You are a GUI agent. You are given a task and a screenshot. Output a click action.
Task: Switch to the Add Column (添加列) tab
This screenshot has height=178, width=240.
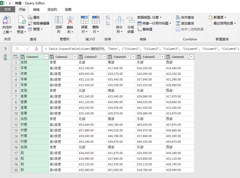coord(52,9)
